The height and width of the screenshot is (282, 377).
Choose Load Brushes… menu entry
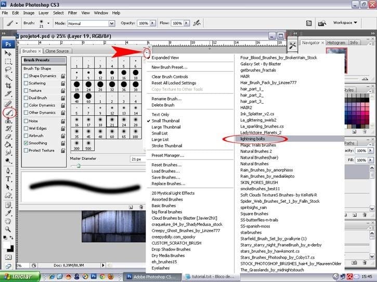165,171
